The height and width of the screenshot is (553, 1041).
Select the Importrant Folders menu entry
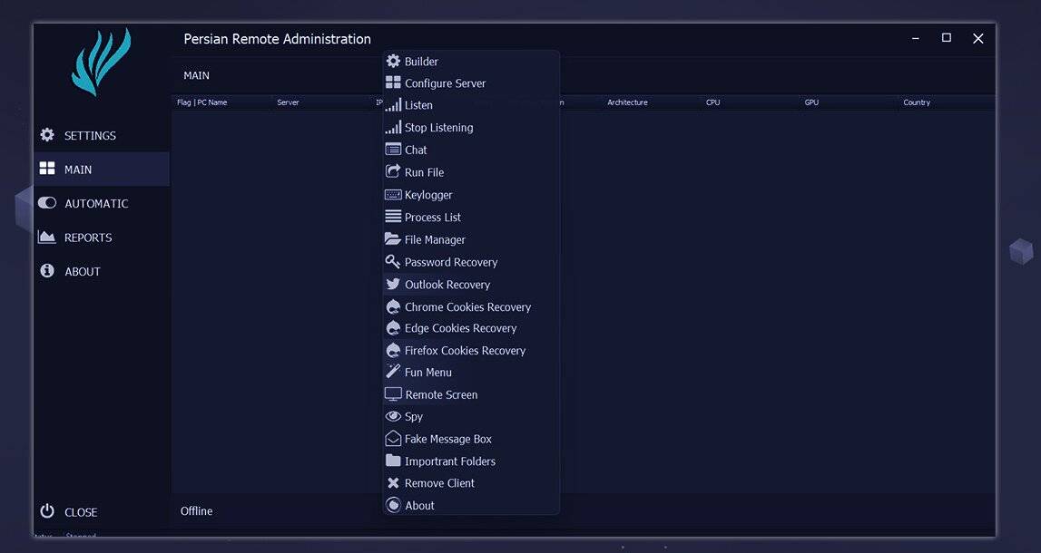click(x=471, y=461)
